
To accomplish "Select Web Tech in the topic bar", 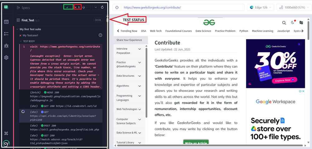I will point(156,31).
